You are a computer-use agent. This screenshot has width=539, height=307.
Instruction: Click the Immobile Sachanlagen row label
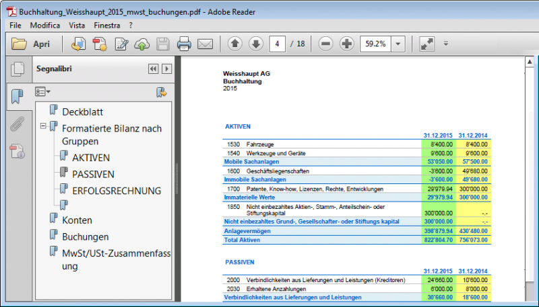tap(255, 179)
